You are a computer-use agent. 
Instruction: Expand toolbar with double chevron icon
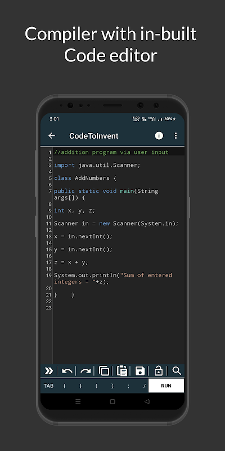[49, 371]
